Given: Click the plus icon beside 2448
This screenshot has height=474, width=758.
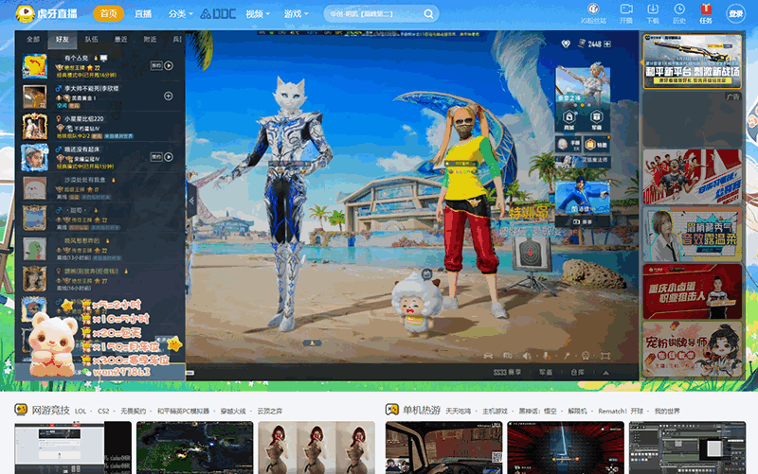Looking at the screenshot, I should point(607,44).
